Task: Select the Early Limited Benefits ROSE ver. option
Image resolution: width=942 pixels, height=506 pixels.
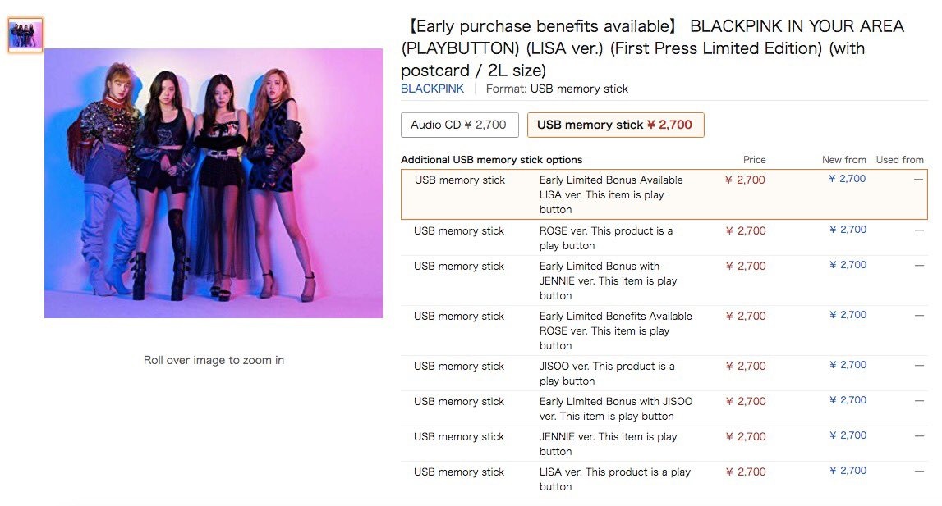Action: 664,330
